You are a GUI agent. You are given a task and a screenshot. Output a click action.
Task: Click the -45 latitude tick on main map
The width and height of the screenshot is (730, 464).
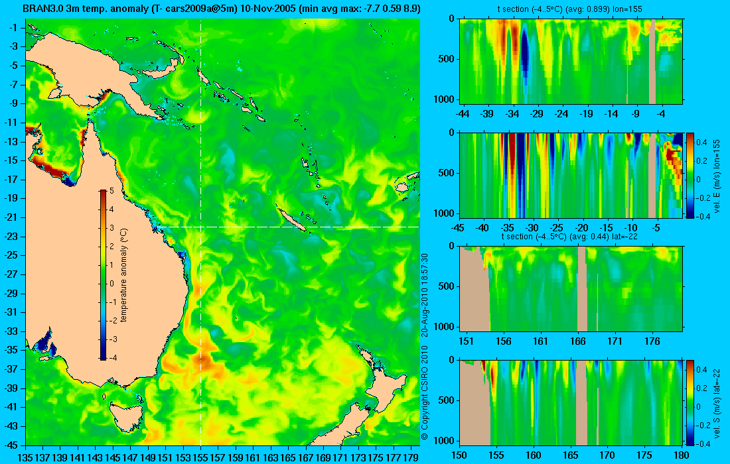coord(10,445)
